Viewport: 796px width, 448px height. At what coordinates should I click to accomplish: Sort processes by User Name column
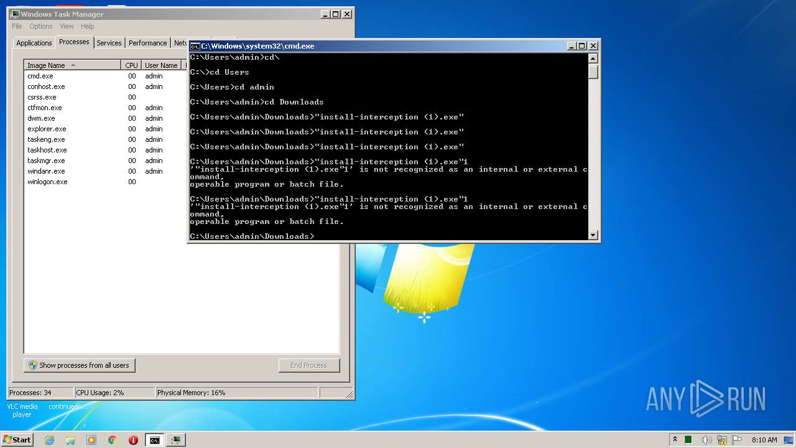161,65
